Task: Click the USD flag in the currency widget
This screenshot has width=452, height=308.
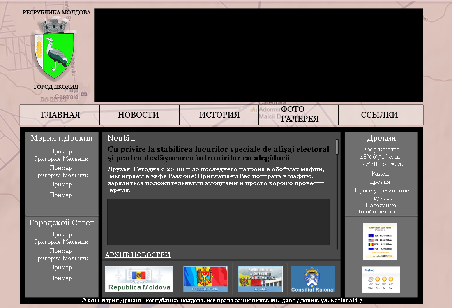Action: pyautogui.click(x=371, y=240)
